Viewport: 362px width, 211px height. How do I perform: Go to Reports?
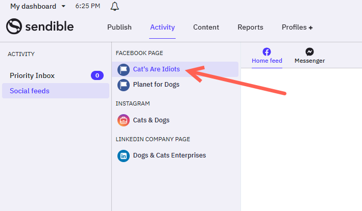250,27
